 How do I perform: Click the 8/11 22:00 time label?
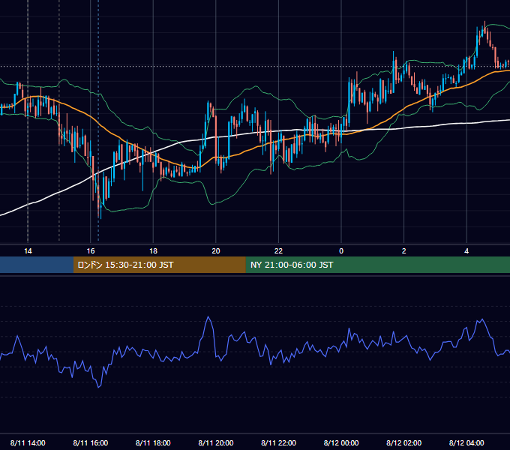click(x=279, y=442)
